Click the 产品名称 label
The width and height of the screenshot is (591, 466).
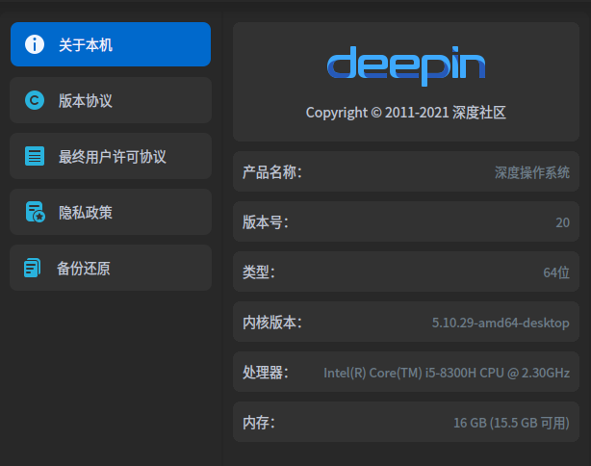click(272, 172)
